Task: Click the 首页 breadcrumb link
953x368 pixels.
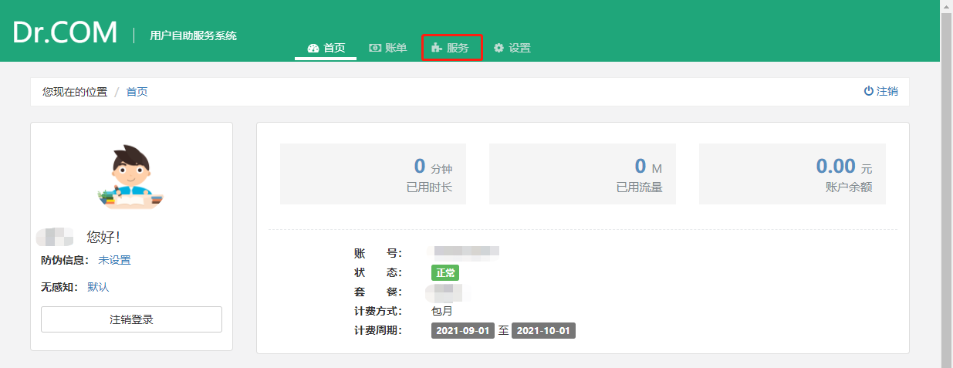Action: 137,92
